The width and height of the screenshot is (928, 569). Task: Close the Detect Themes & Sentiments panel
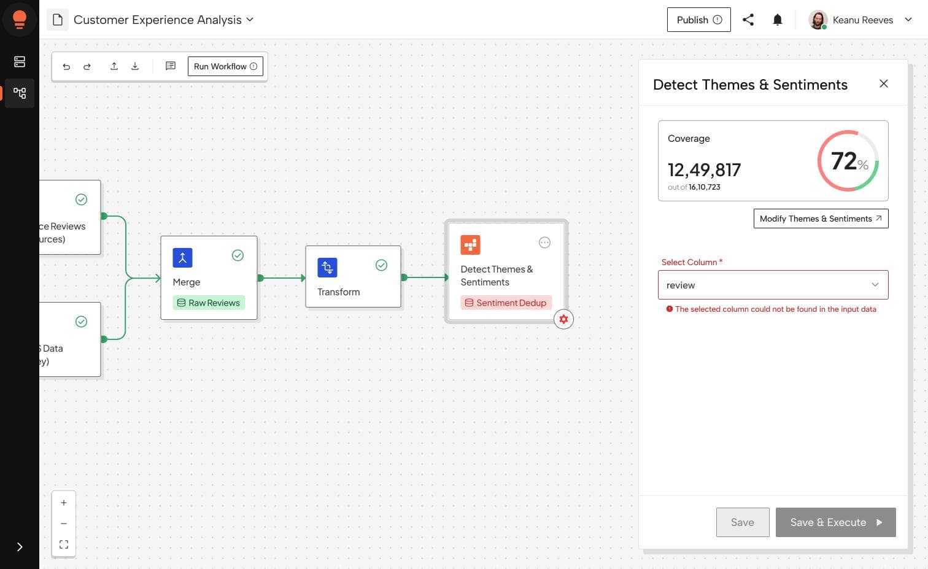click(884, 83)
